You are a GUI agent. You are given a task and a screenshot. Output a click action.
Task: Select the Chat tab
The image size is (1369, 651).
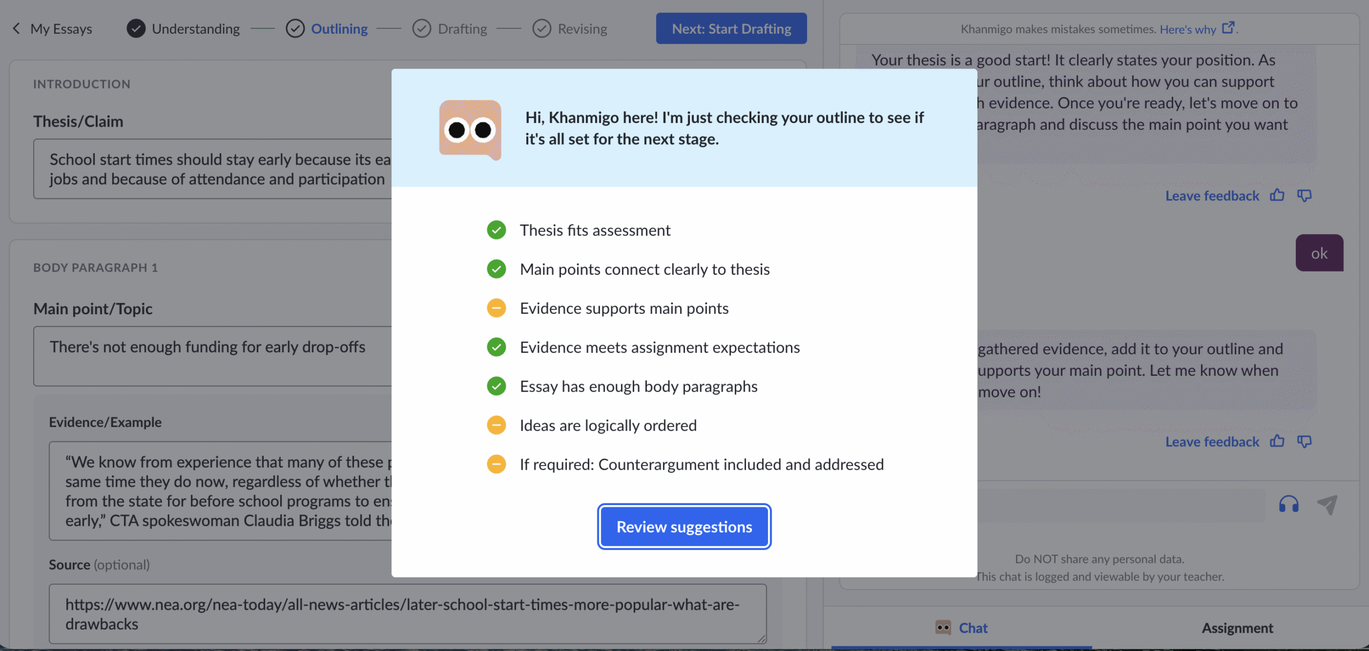(973, 627)
